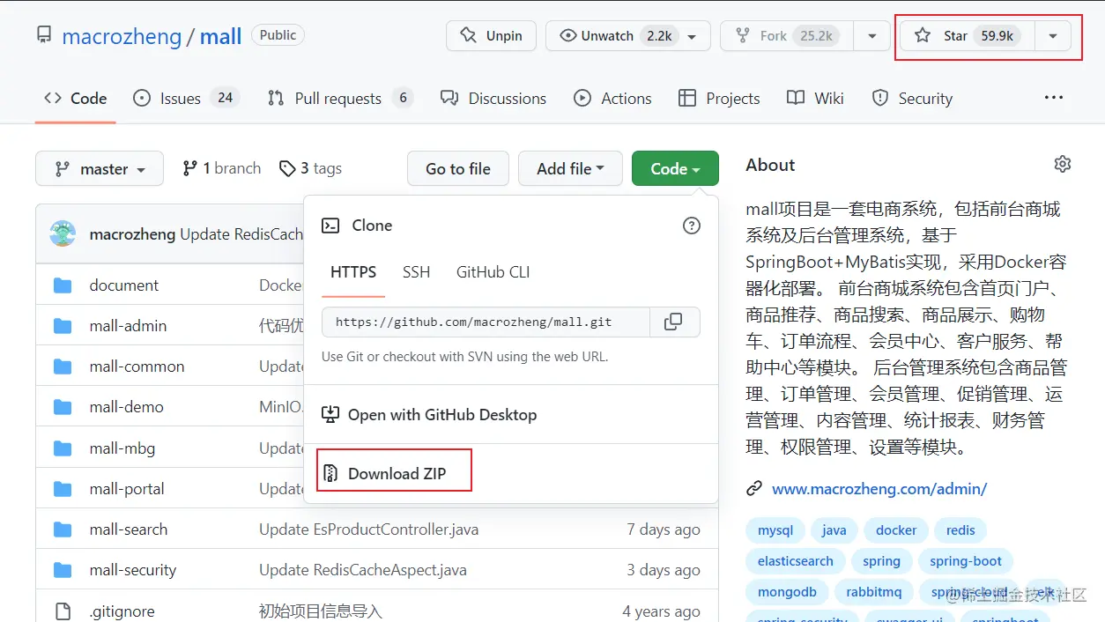
Task: Open the mall-search folder name
Action: (x=129, y=529)
